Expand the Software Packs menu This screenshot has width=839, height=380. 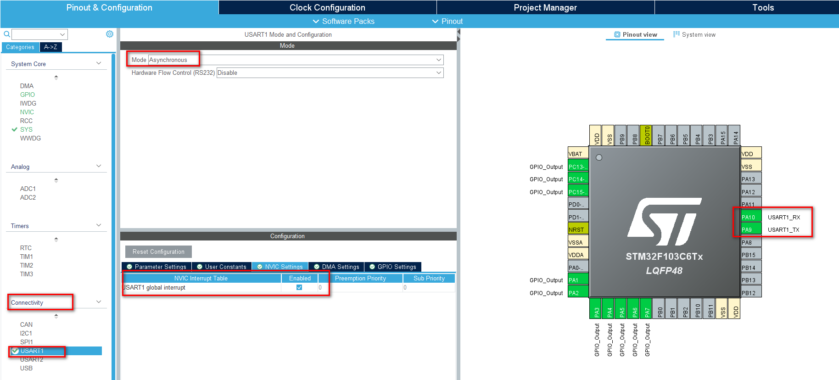[x=343, y=21]
